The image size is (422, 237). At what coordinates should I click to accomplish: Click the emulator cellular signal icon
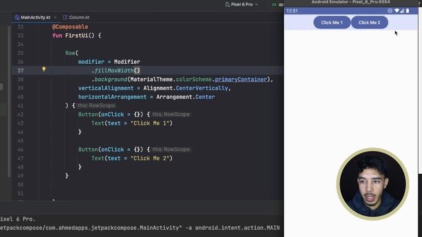point(402,11)
